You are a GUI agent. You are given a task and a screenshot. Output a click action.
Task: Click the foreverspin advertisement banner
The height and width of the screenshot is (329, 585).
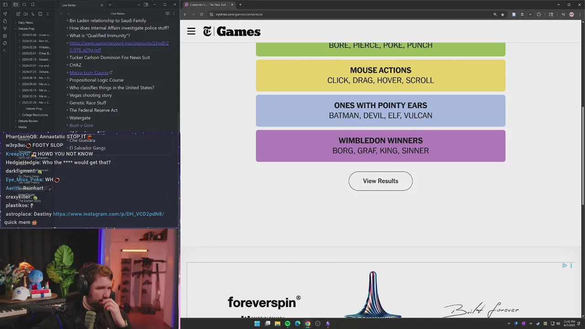point(380,290)
